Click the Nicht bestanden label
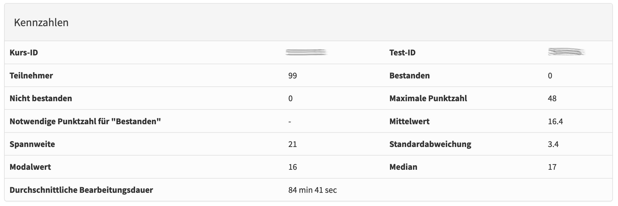The image size is (618, 206). (x=41, y=98)
